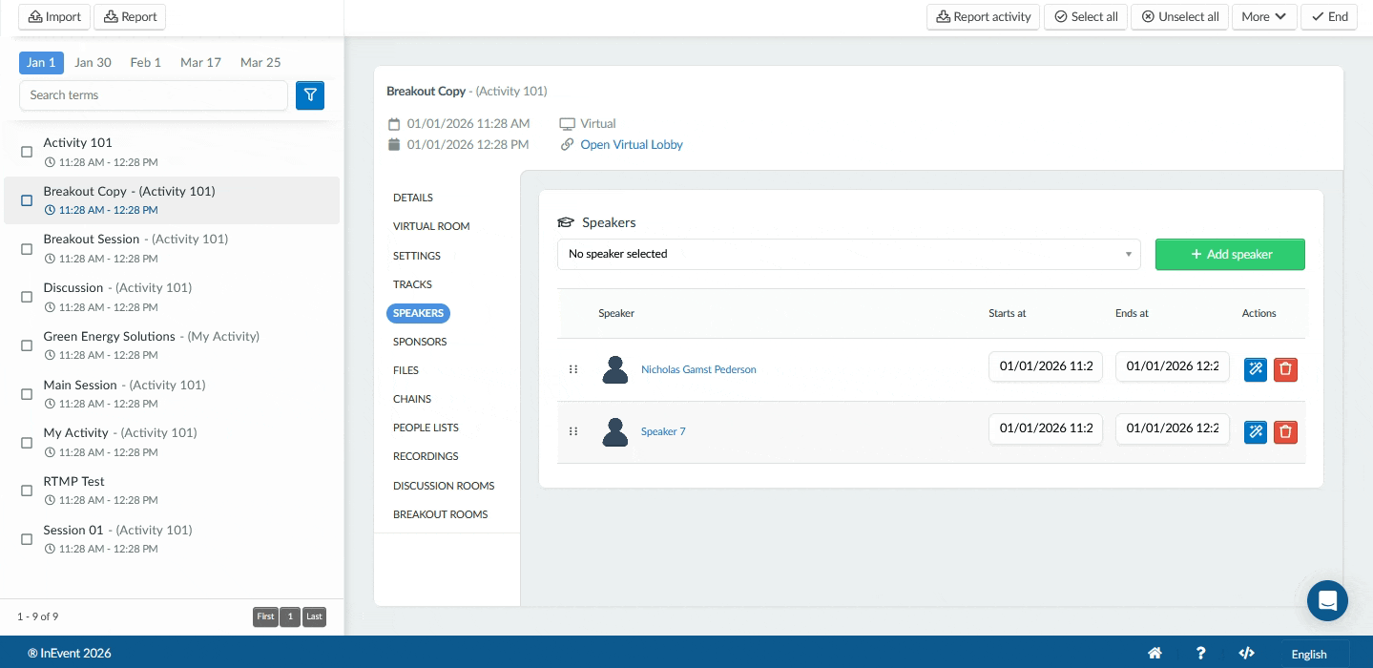The height and width of the screenshot is (668, 1373).
Task: Expand the More menu
Action: [x=1264, y=17]
